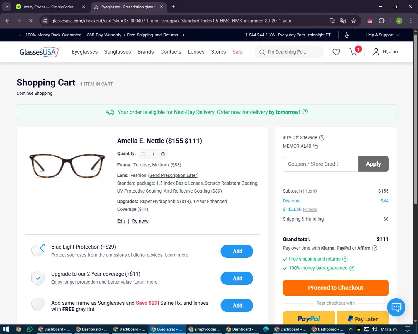Copy the MEMORIAL40 coupon code icon
This screenshot has height=334, width=418.
point(316,146)
